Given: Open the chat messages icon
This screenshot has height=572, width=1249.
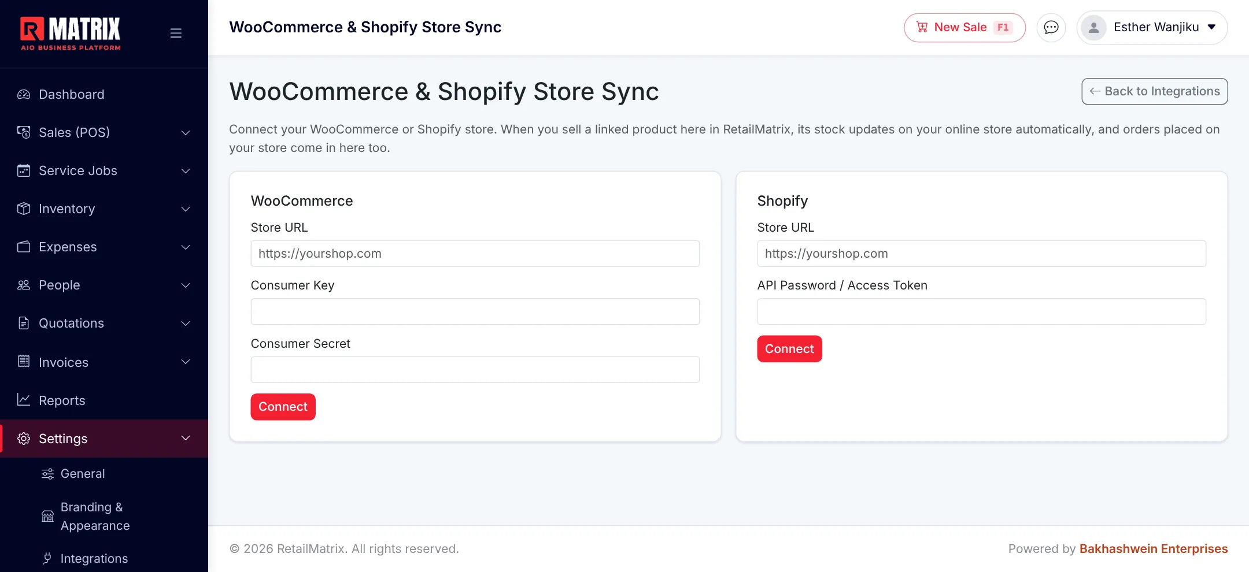Looking at the screenshot, I should (x=1051, y=27).
